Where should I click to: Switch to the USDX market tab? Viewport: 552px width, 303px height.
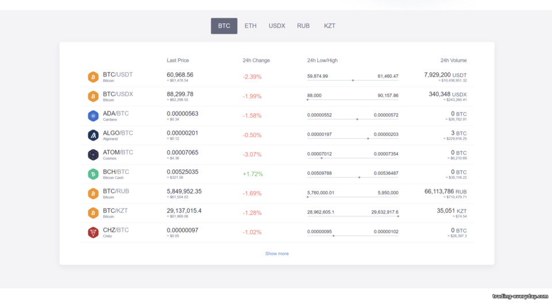click(x=277, y=26)
